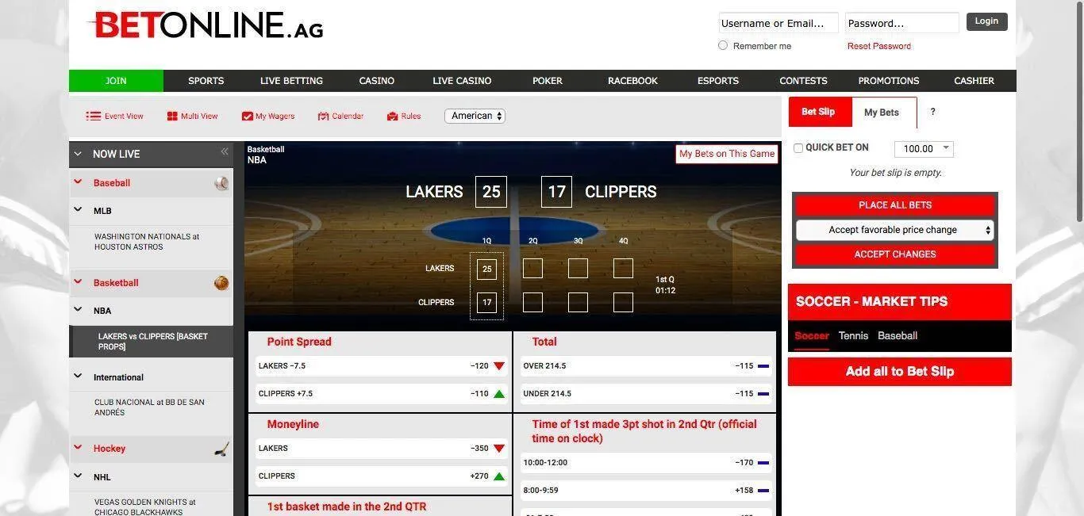1084x516 pixels.
Task: Select Lakers vs Clippers basket props game
Action: tap(151, 342)
